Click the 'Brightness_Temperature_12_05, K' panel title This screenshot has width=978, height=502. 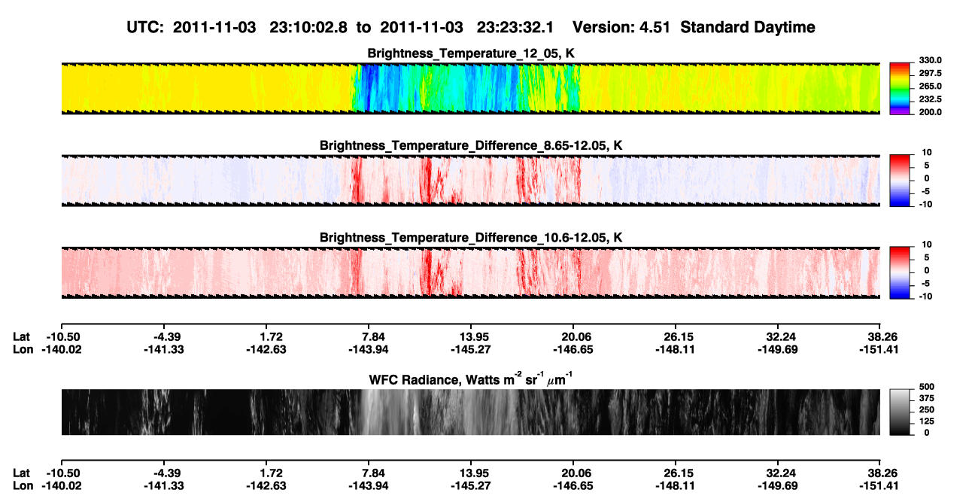click(x=471, y=53)
